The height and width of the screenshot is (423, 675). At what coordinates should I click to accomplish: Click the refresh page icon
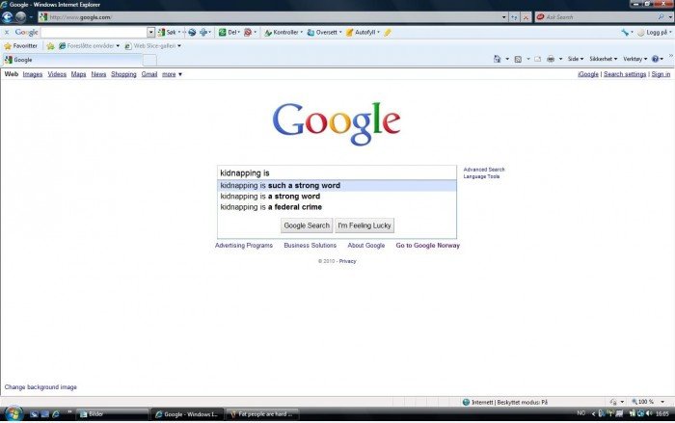click(x=514, y=17)
